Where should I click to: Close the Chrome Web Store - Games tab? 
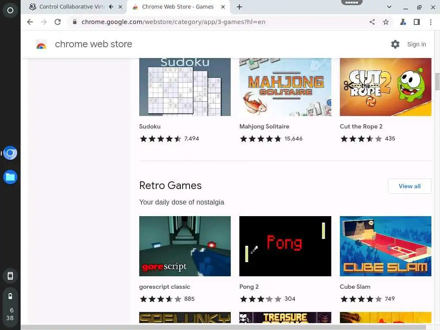tap(223, 7)
